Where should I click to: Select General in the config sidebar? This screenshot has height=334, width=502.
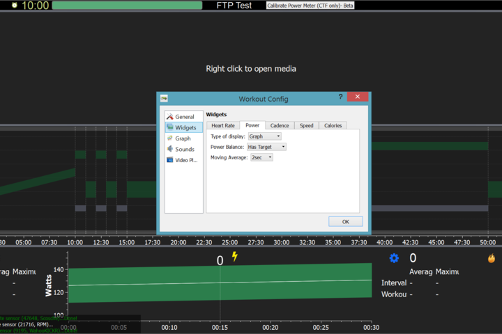[x=184, y=117]
